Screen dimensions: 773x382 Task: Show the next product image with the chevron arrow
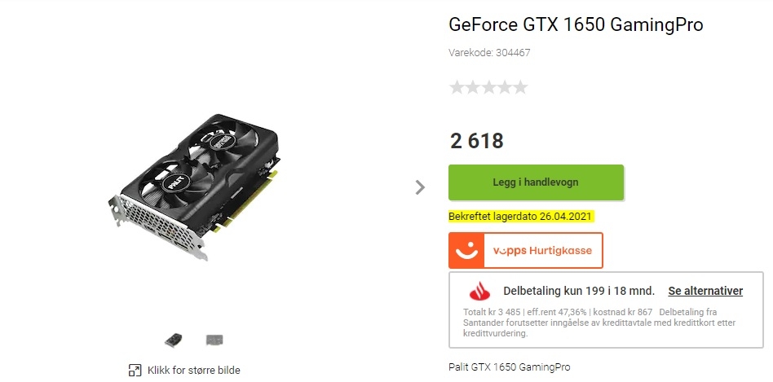[x=420, y=187]
